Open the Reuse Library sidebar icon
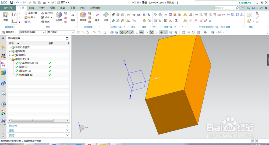 3,73
